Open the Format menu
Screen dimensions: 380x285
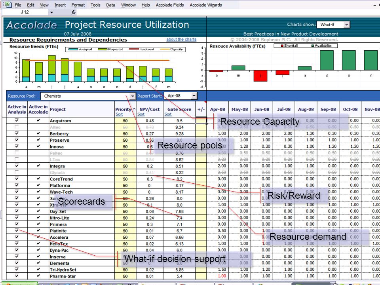click(x=78, y=5)
